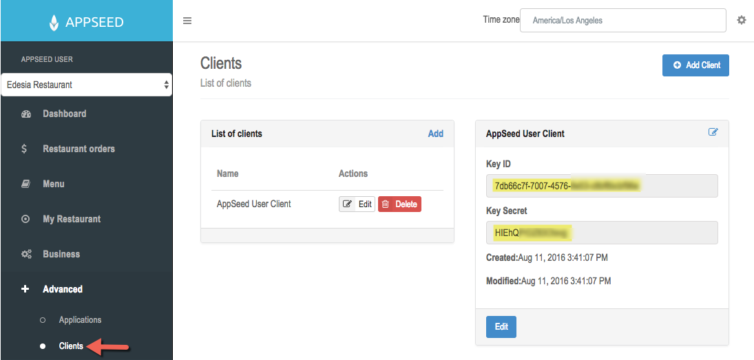
Task: Click the Business gears icon
Action: click(26, 254)
